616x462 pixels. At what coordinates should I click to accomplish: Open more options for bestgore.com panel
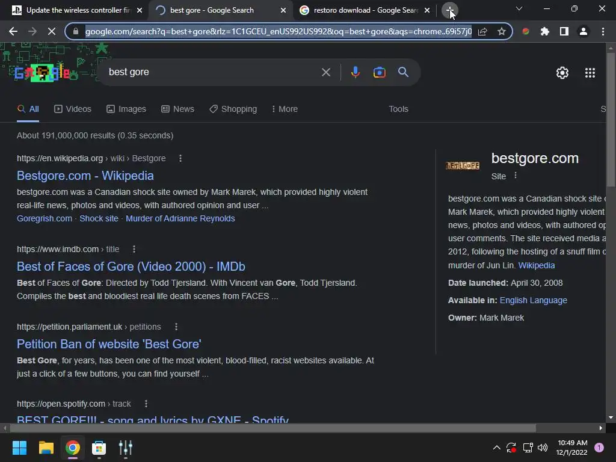516,176
